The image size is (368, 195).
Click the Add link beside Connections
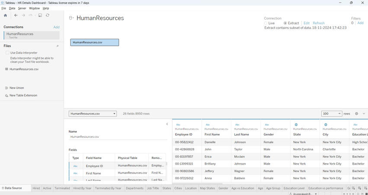pyautogui.click(x=56, y=27)
